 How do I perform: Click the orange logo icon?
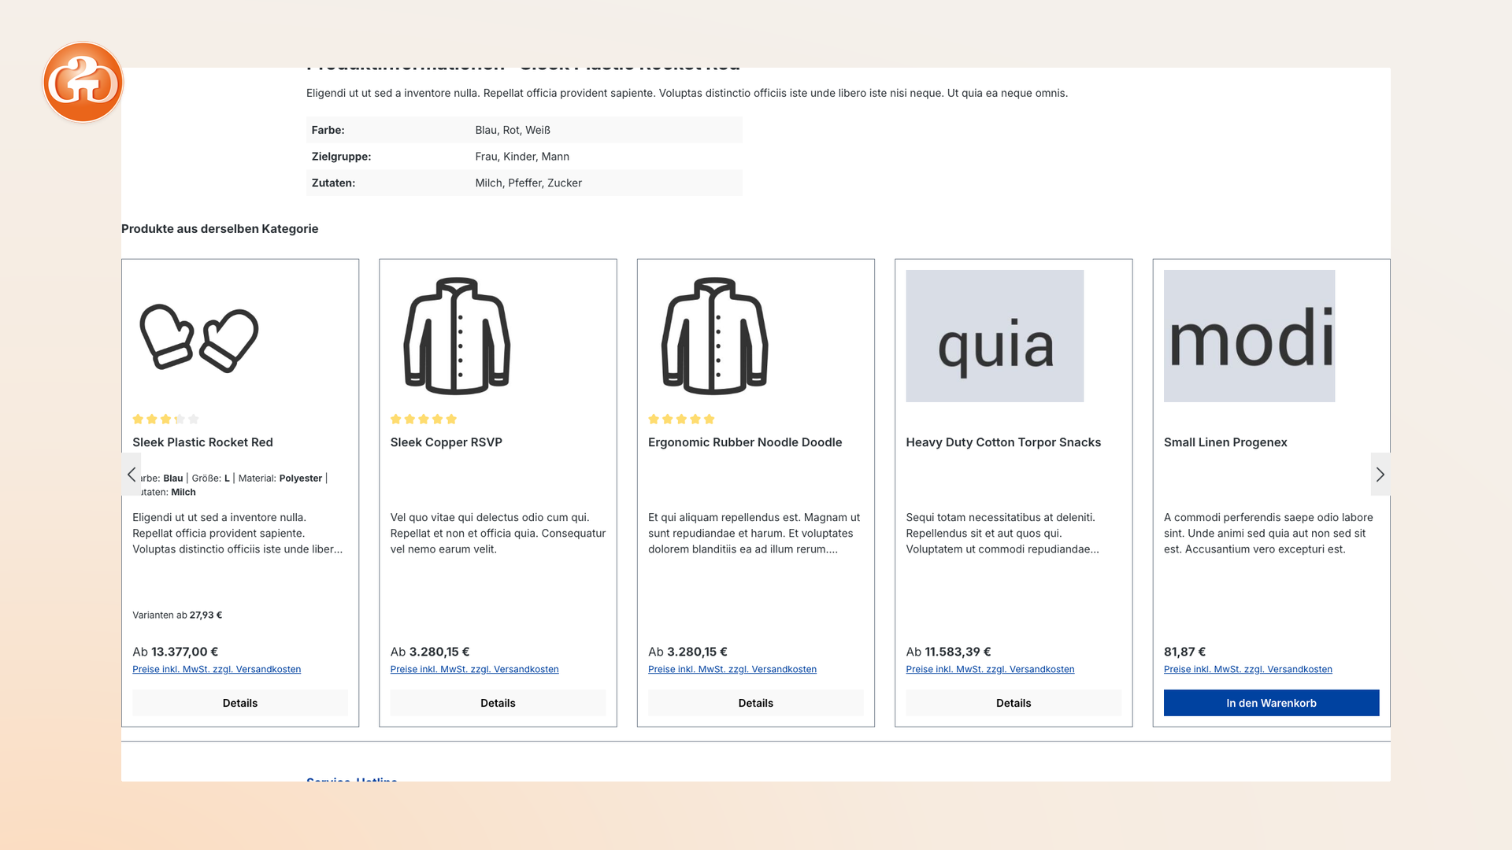[83, 82]
